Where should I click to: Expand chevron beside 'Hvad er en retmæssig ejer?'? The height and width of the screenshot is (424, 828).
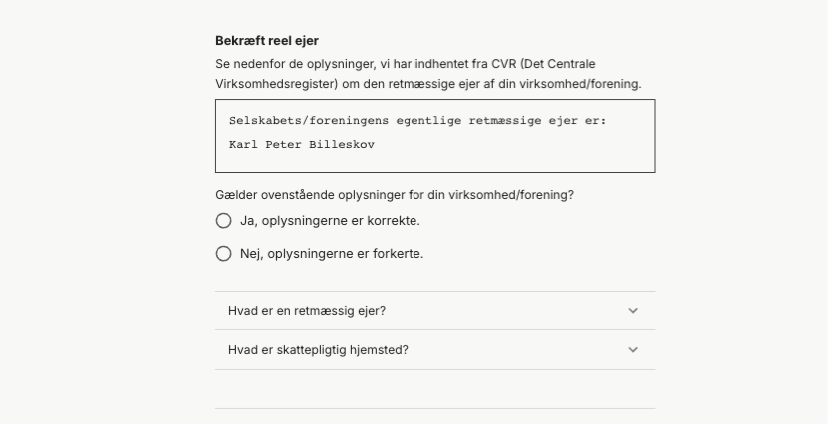pyautogui.click(x=633, y=311)
